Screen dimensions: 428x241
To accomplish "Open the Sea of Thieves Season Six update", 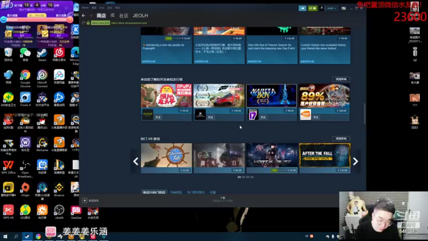I will (x=272, y=46).
